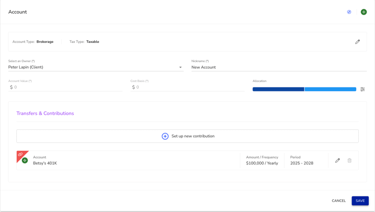Image resolution: width=375 pixels, height=212 pixels.
Task: Click the Cost Basis field
Action: click(187, 87)
